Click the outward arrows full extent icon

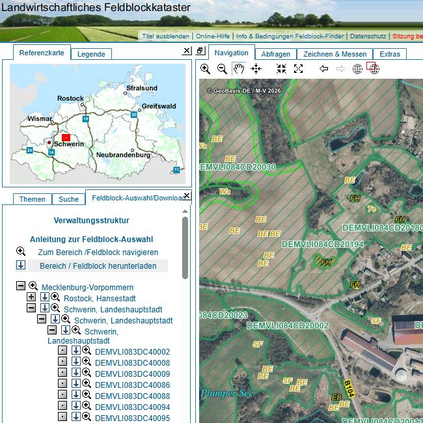298,69
